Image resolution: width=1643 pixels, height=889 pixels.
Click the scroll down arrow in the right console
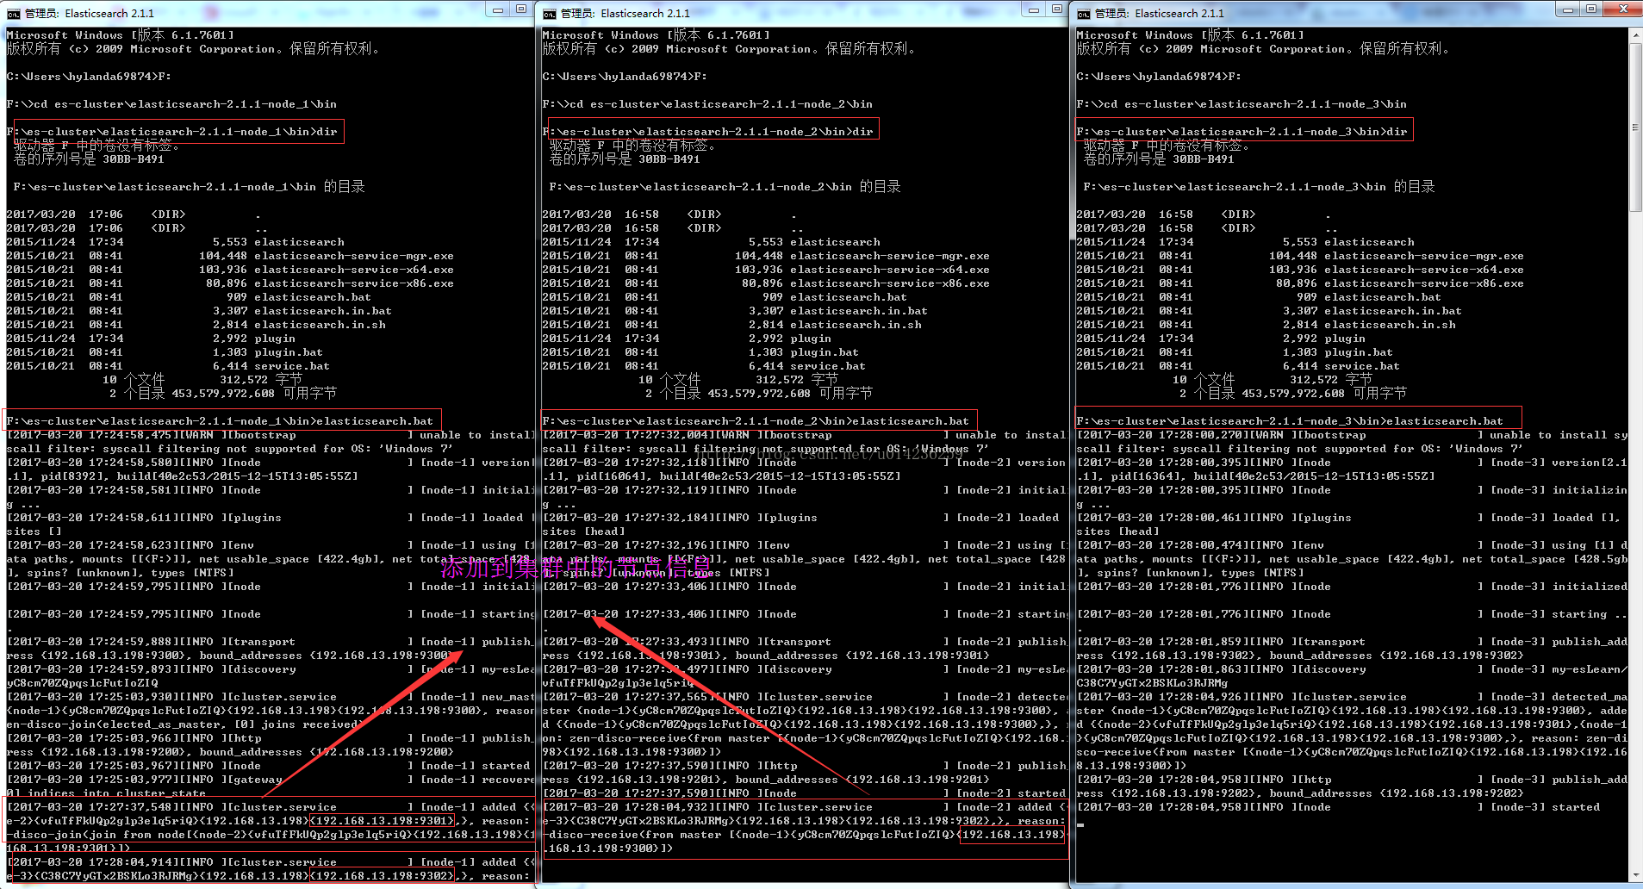1635,875
